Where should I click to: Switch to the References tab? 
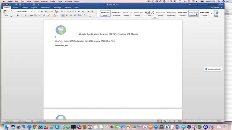(45, 8)
